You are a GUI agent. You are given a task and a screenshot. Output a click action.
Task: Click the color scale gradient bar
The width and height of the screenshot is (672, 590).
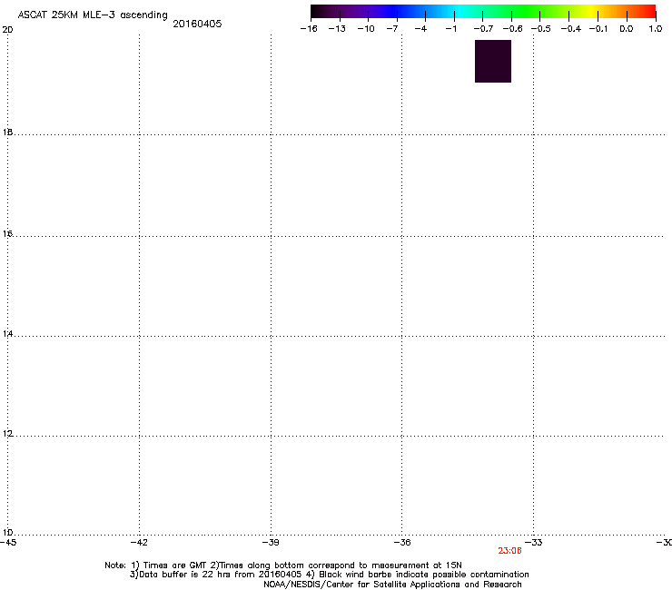[x=483, y=11]
